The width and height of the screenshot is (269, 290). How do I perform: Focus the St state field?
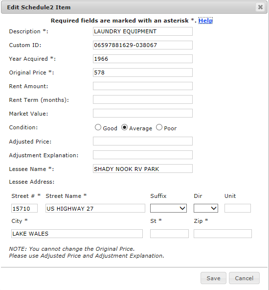(x=169, y=234)
